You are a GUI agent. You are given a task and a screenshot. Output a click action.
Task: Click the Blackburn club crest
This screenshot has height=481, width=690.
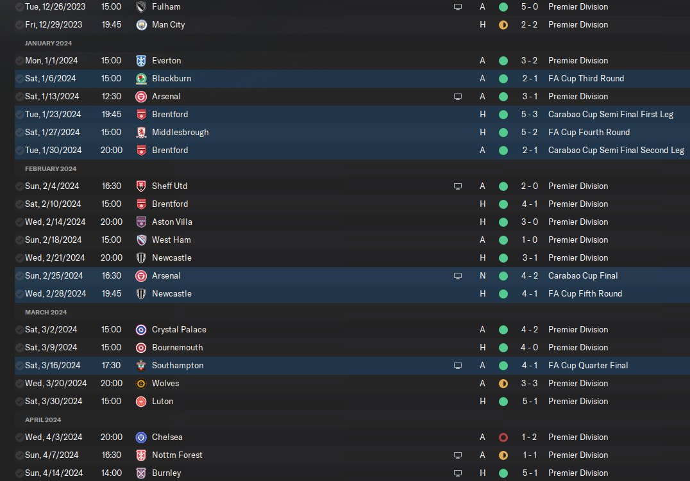click(x=141, y=78)
